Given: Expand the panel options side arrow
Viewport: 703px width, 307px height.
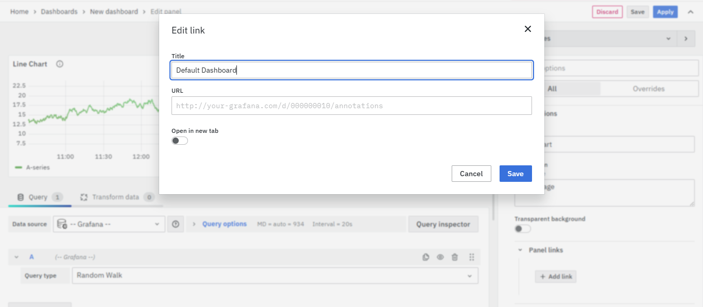Looking at the screenshot, I should tap(685, 39).
